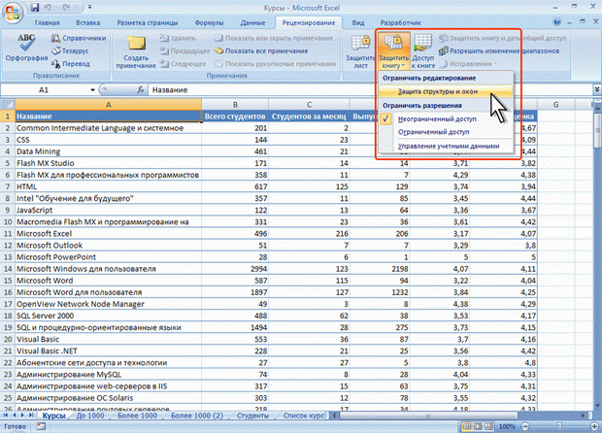This screenshot has height=433, width=602.
Task: Expand the Исправления dropdown
Action: [x=468, y=64]
